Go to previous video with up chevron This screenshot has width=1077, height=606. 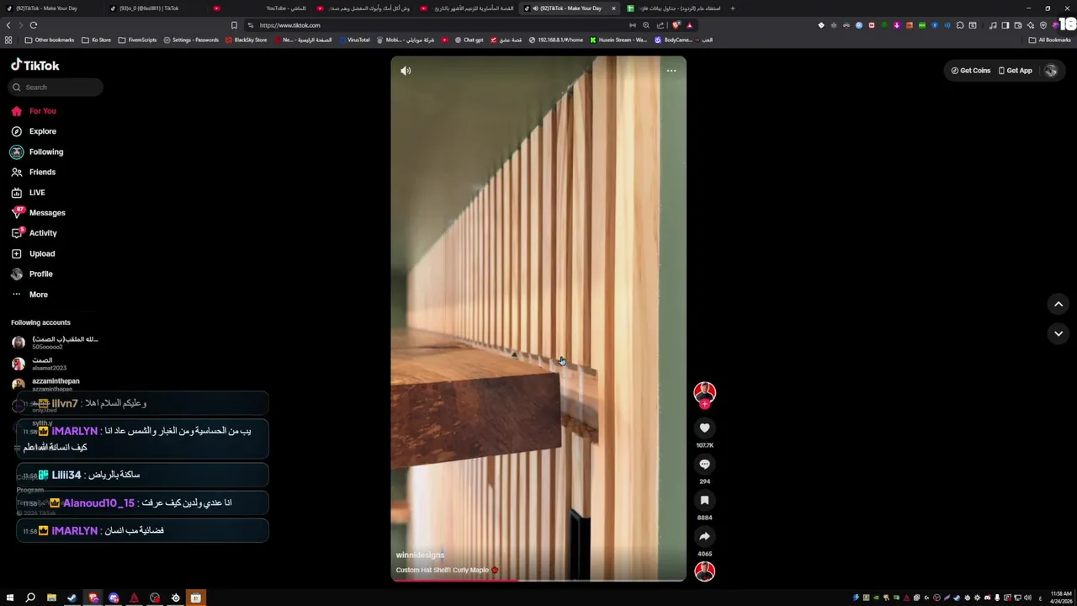(1058, 304)
